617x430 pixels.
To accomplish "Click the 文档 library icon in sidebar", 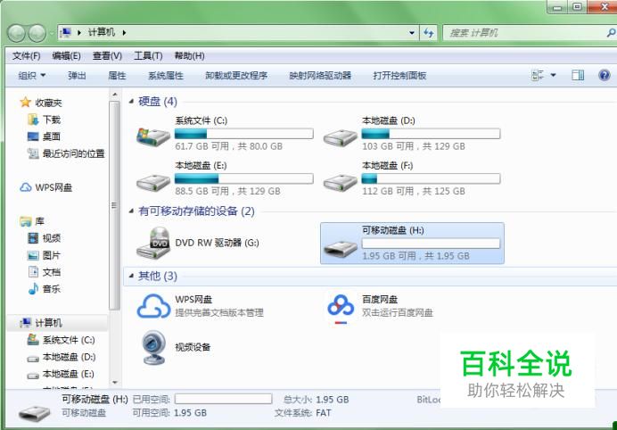I will [33, 272].
